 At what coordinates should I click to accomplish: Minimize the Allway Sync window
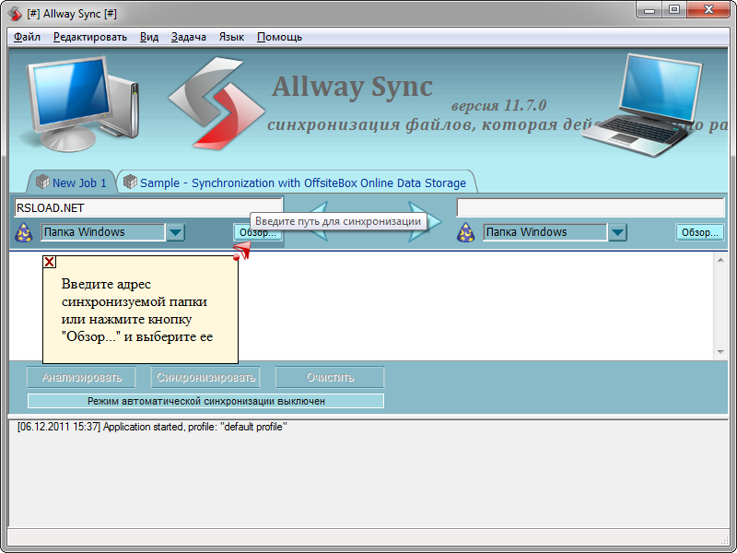point(649,10)
